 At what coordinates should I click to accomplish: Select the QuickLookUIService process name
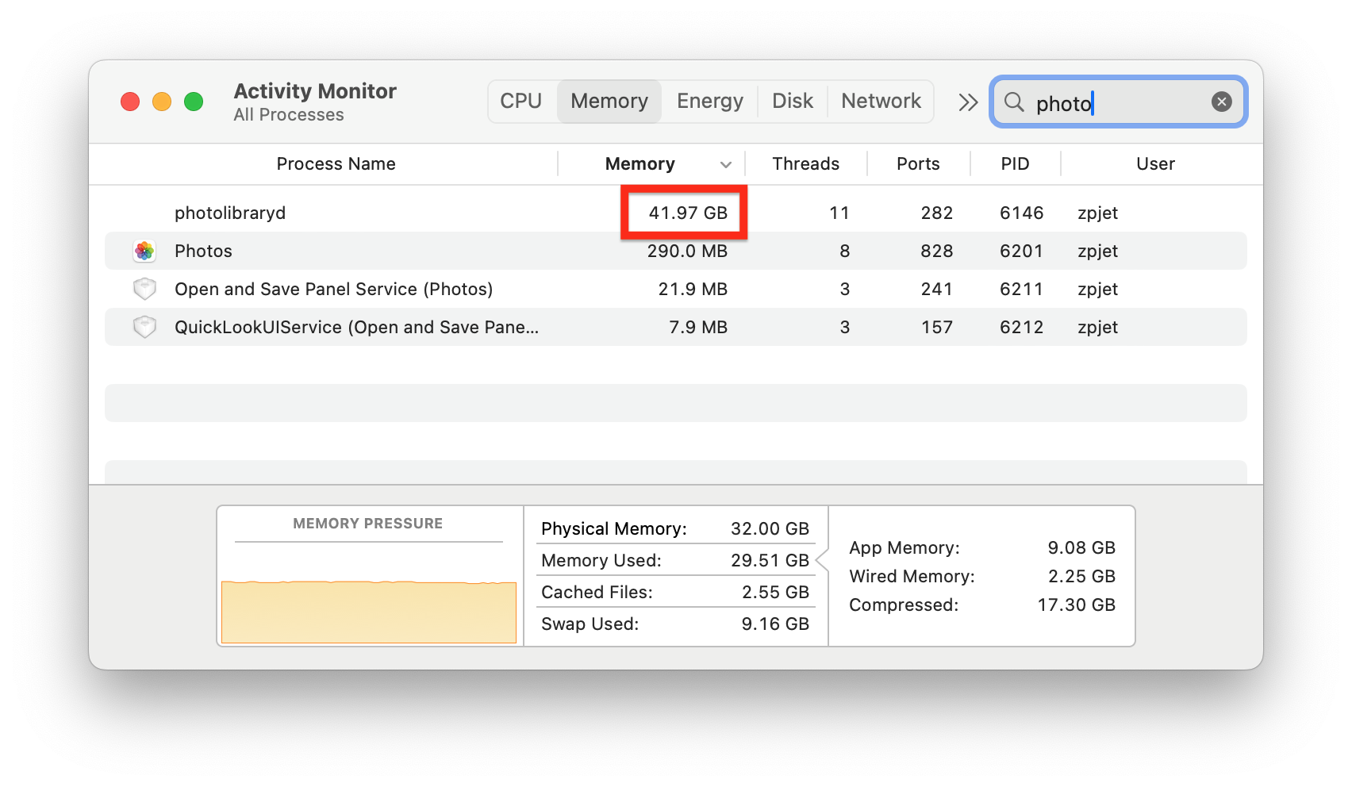pos(356,327)
